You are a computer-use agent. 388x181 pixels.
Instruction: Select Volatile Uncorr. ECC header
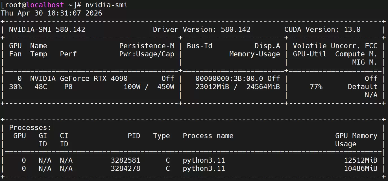point(335,46)
